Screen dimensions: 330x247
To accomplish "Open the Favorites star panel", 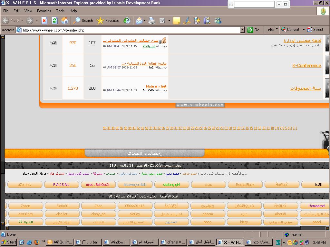I will tap(108, 21).
